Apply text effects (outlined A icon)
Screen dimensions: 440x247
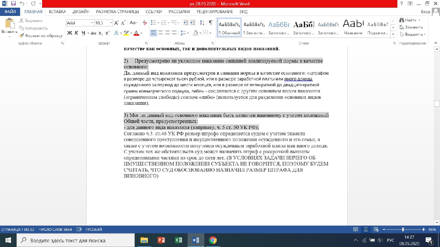coord(116,33)
